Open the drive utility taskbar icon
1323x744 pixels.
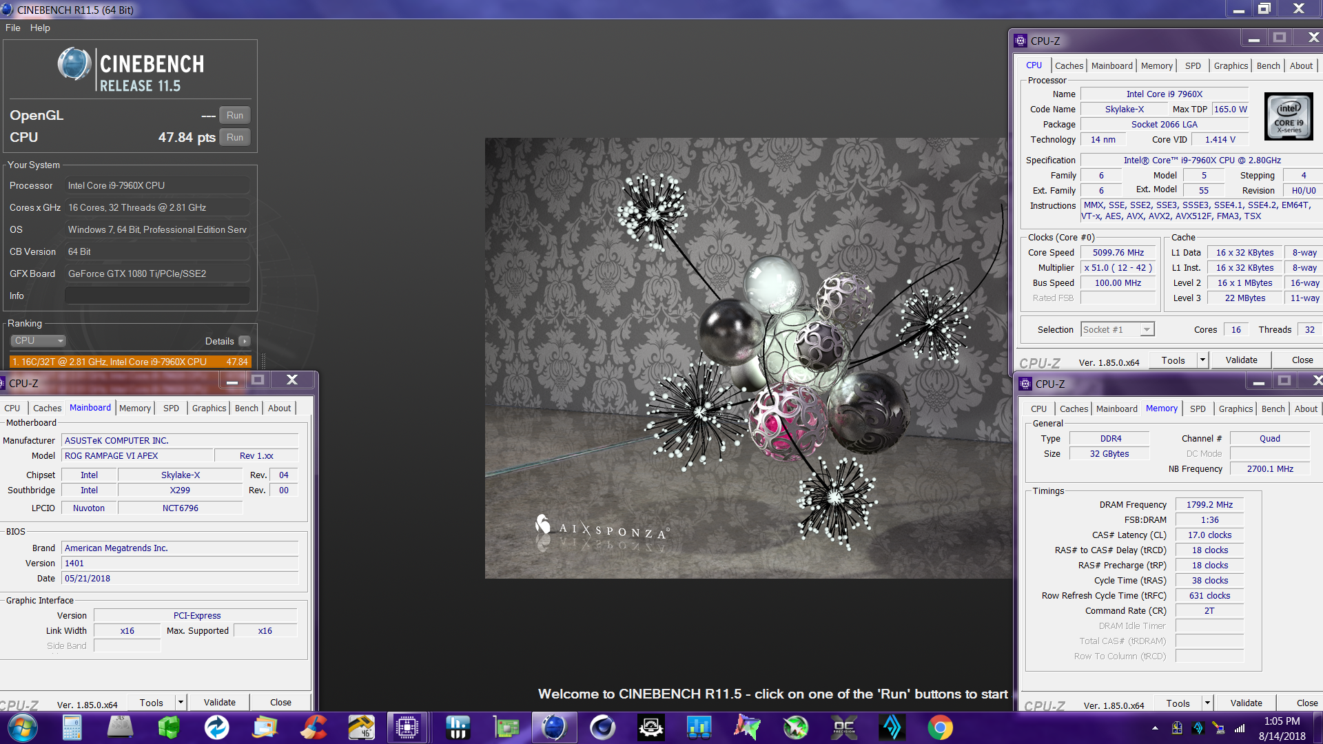pyautogui.click(x=121, y=727)
